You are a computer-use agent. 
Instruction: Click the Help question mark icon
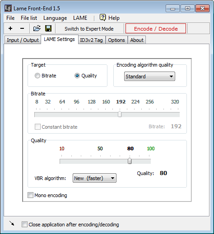coord(103,18)
